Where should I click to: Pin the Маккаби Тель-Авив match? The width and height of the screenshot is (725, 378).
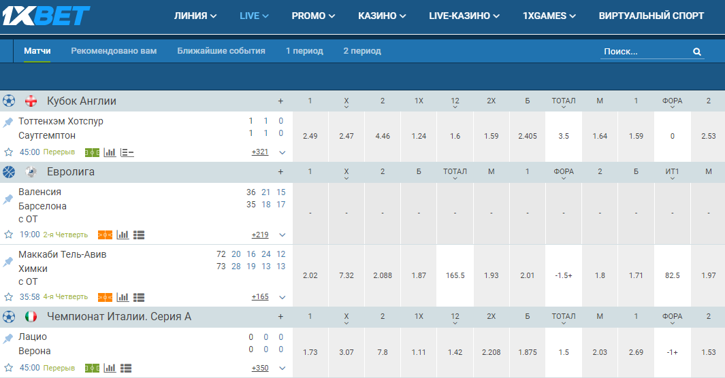click(x=8, y=262)
